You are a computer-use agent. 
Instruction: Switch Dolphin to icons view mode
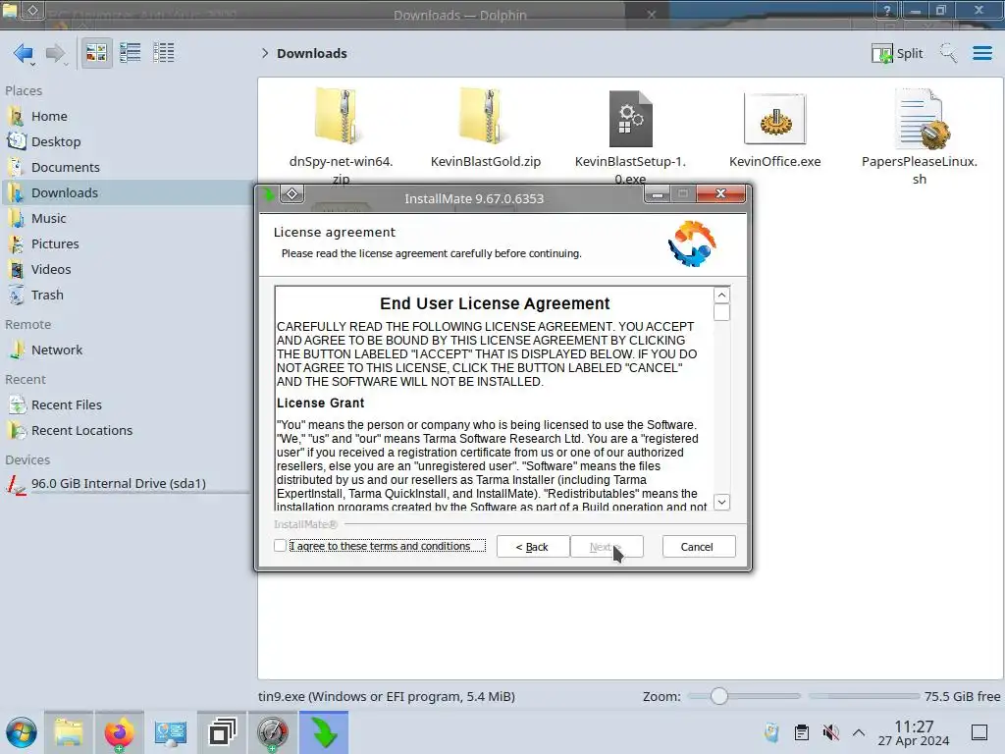tap(96, 53)
